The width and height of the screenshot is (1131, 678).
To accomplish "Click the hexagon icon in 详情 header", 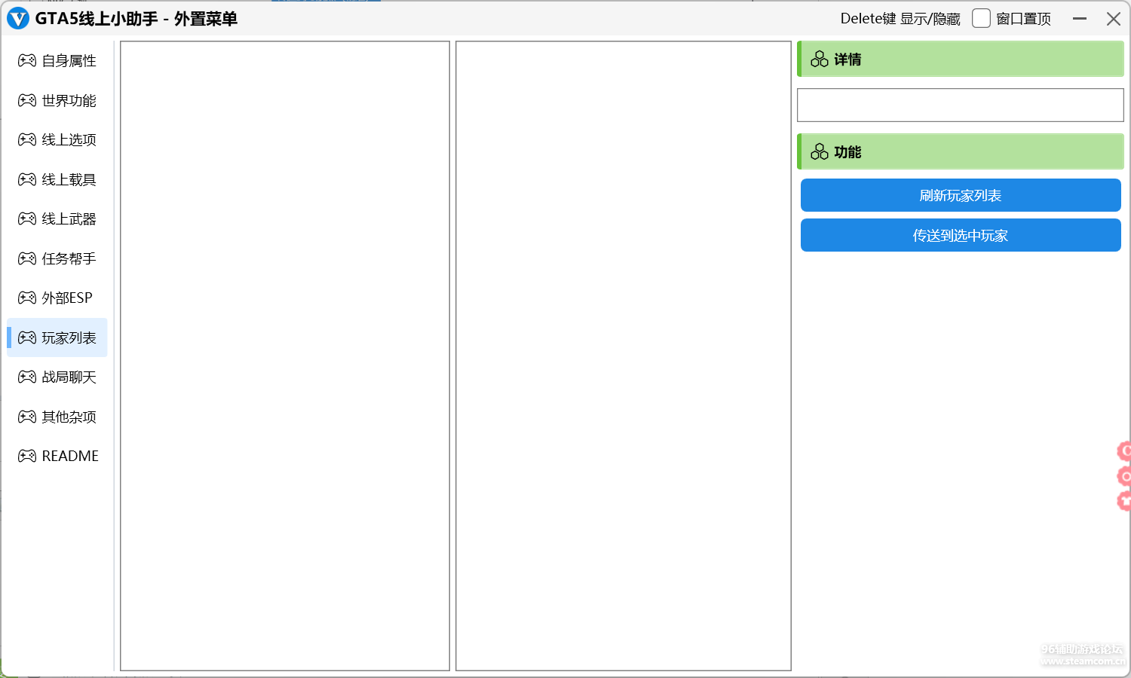I will [x=820, y=60].
